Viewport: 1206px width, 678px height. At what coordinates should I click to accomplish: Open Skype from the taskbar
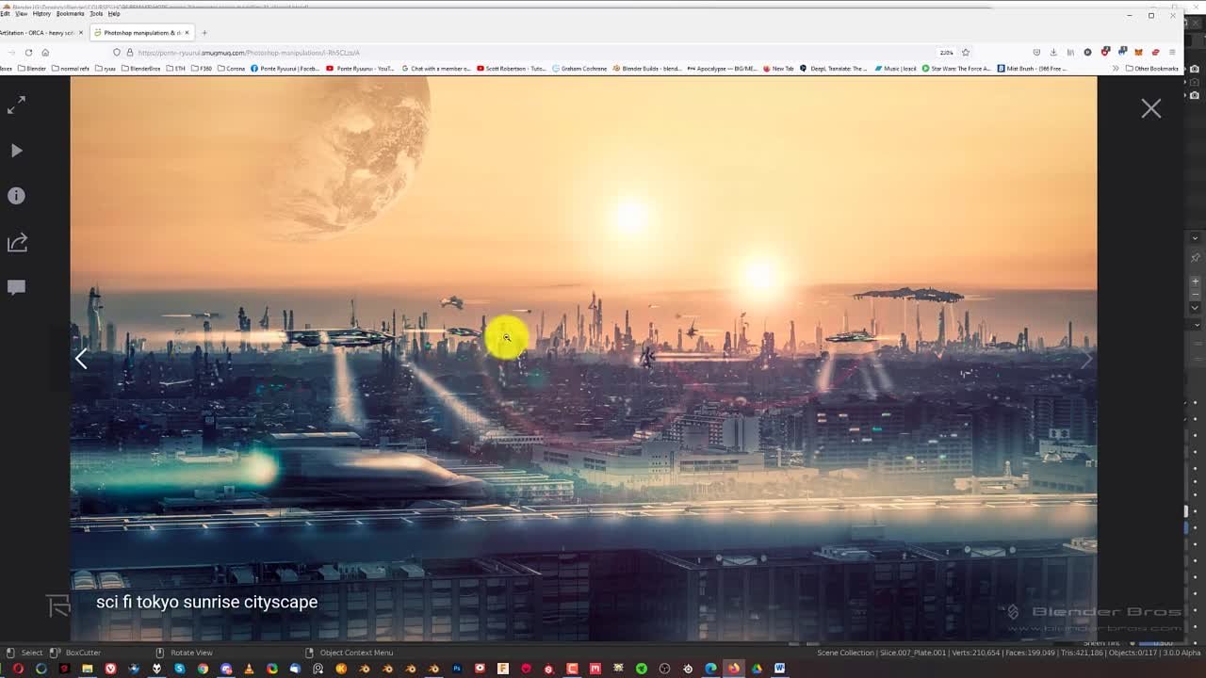[179, 669]
